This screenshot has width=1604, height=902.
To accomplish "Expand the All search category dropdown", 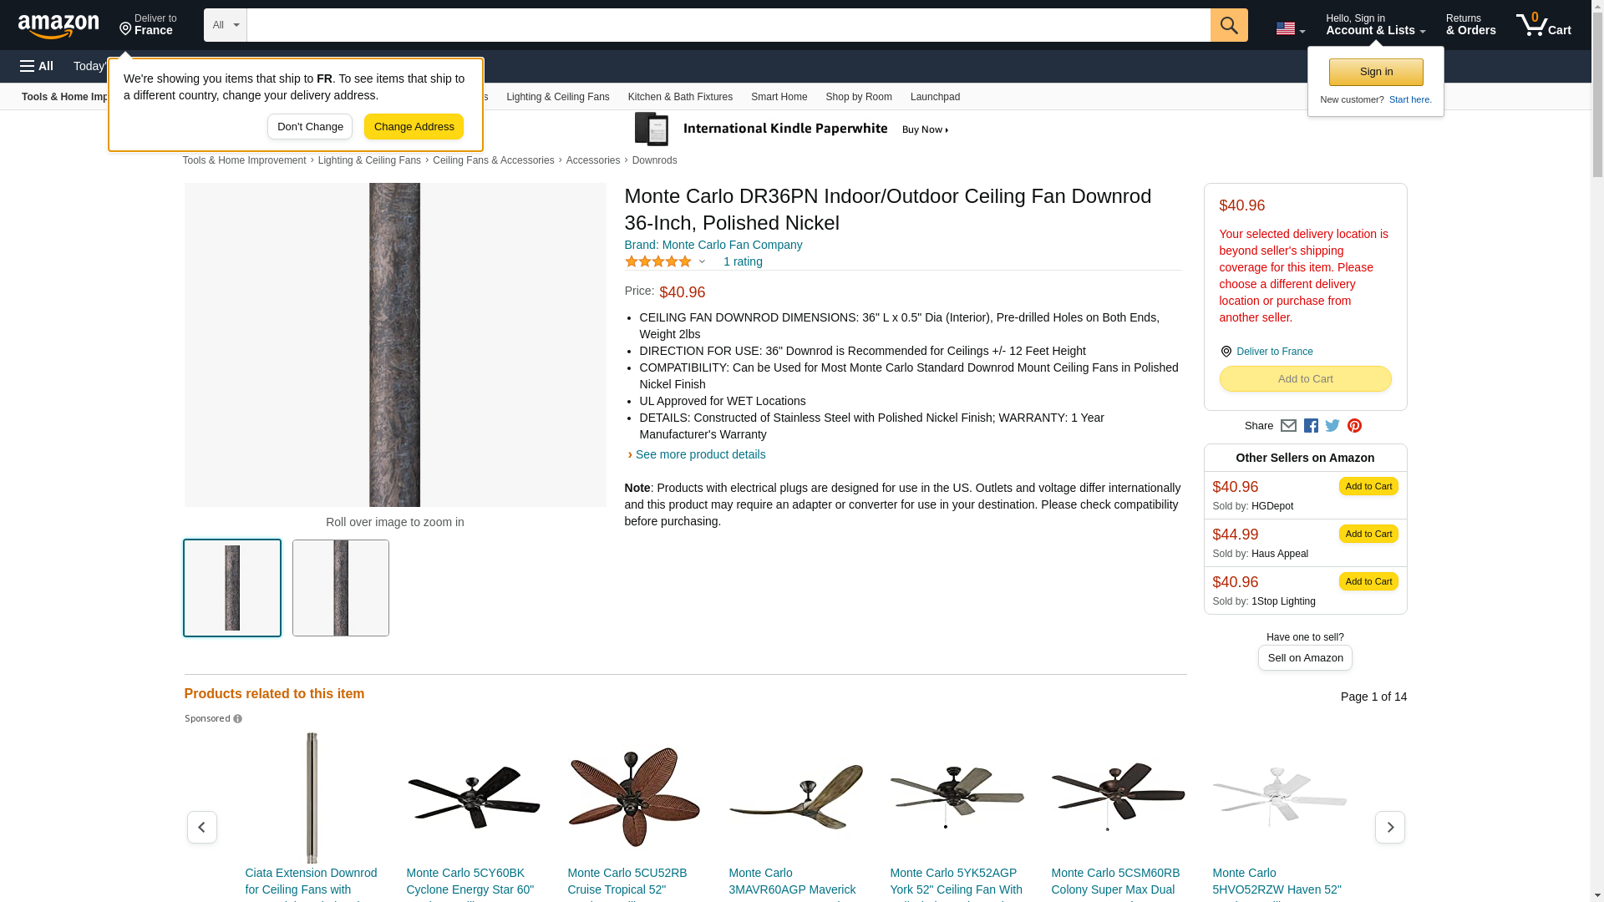I will [x=226, y=25].
